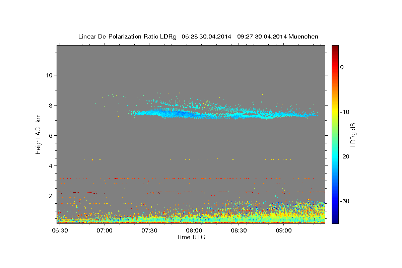This screenshot has width=402, height=268.
Task: Click the height tick label 10
Action: point(49,75)
